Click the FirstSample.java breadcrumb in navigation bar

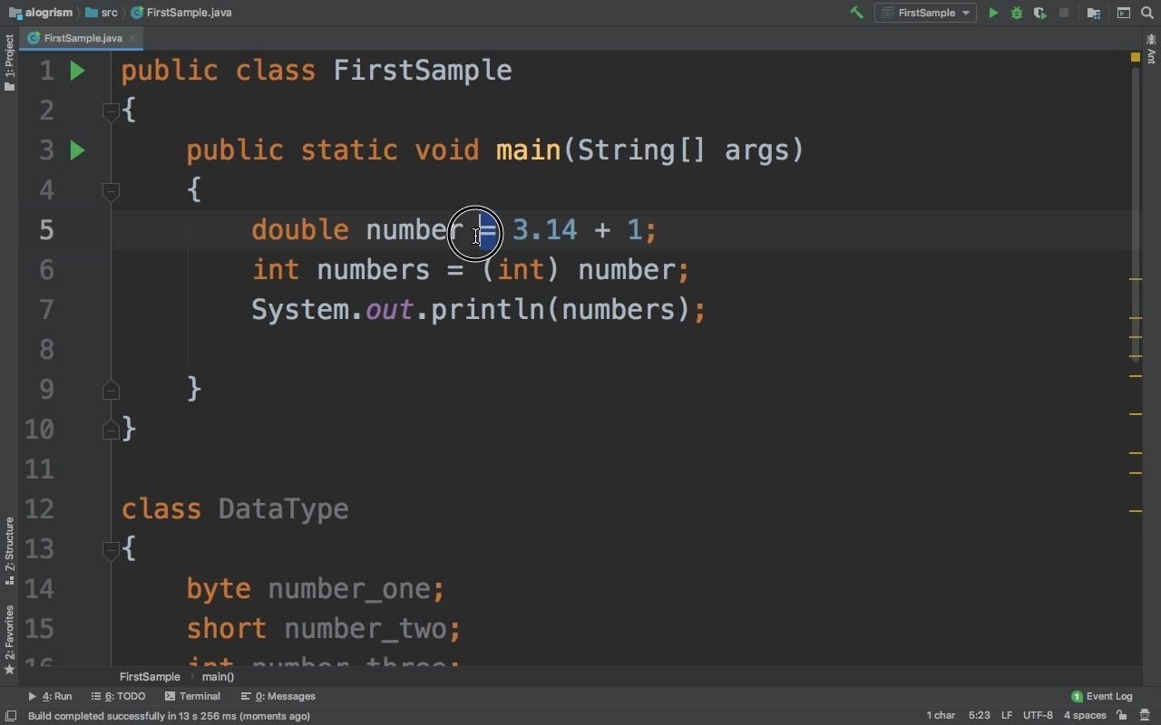181,13
